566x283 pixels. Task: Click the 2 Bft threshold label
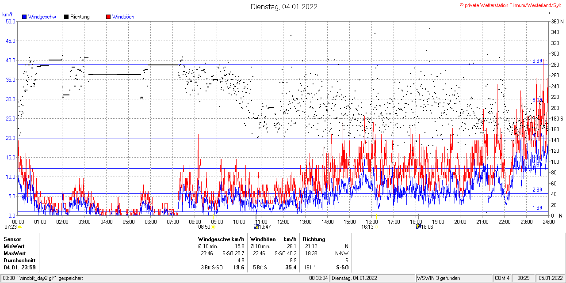537,190
